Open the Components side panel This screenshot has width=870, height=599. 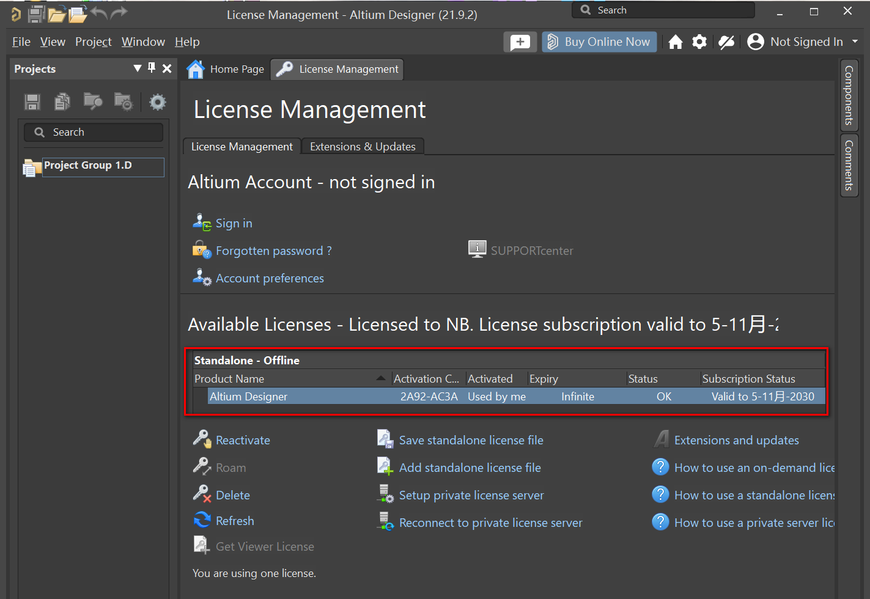click(849, 95)
